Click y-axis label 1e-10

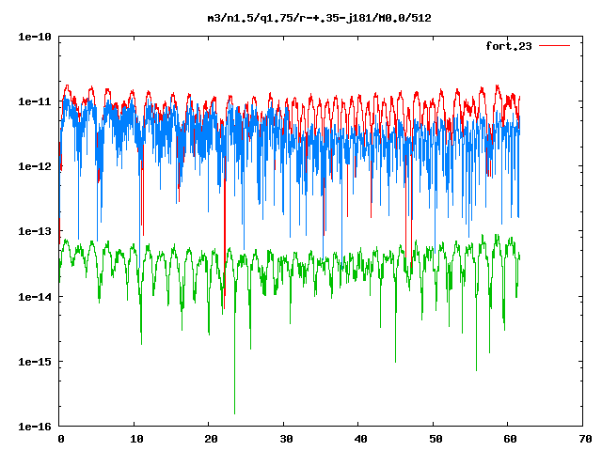[35, 37]
